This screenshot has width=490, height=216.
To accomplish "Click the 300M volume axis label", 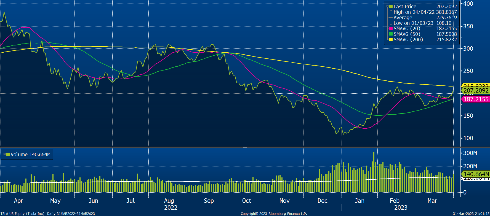I will (470, 153).
